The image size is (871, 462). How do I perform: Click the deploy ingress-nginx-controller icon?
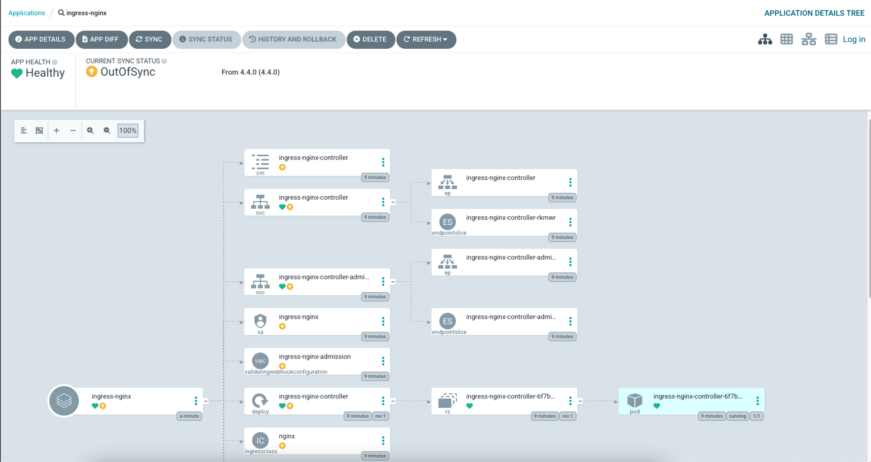[x=260, y=401]
